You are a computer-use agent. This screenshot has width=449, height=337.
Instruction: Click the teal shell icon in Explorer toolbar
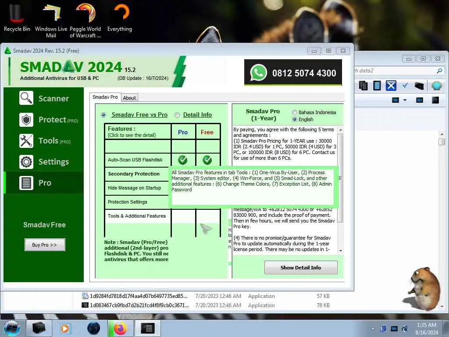(436, 86)
